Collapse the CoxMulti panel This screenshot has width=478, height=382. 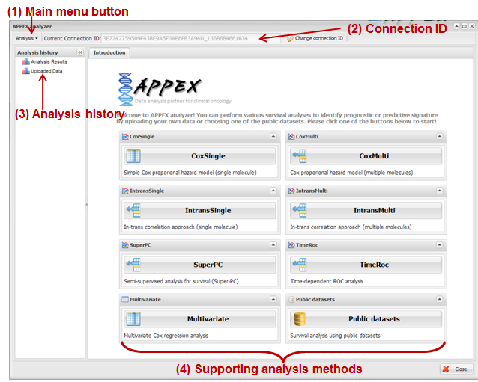pos(439,136)
